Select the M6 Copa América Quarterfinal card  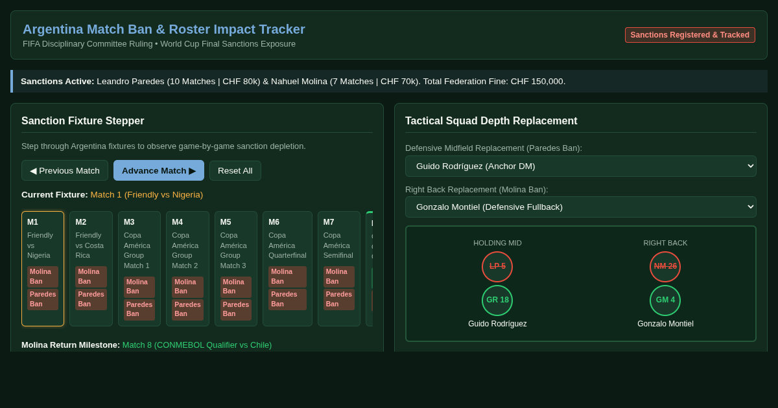[287, 269]
